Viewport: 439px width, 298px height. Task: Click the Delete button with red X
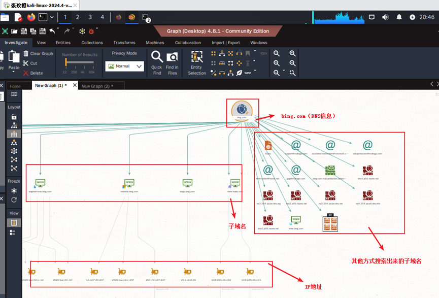click(33, 73)
